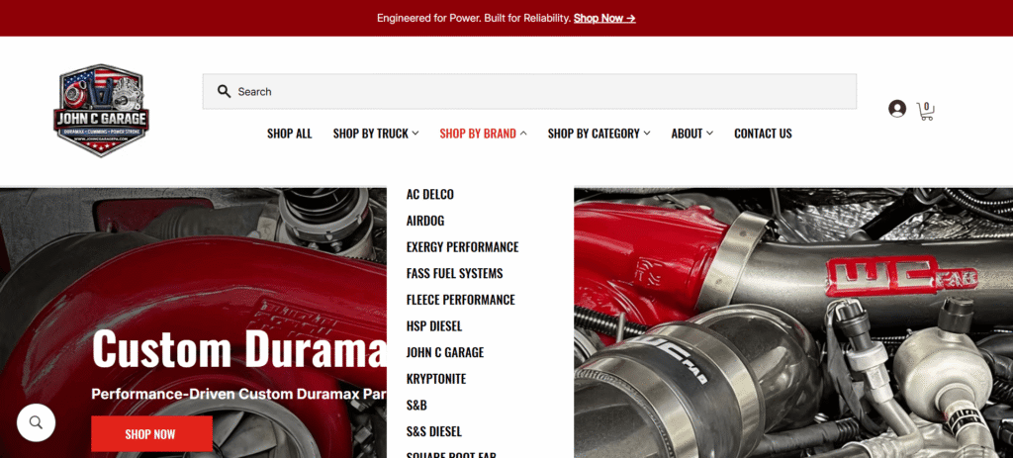Click the search bar magnifier icon
This screenshot has height=458, width=1013.
coord(224,91)
